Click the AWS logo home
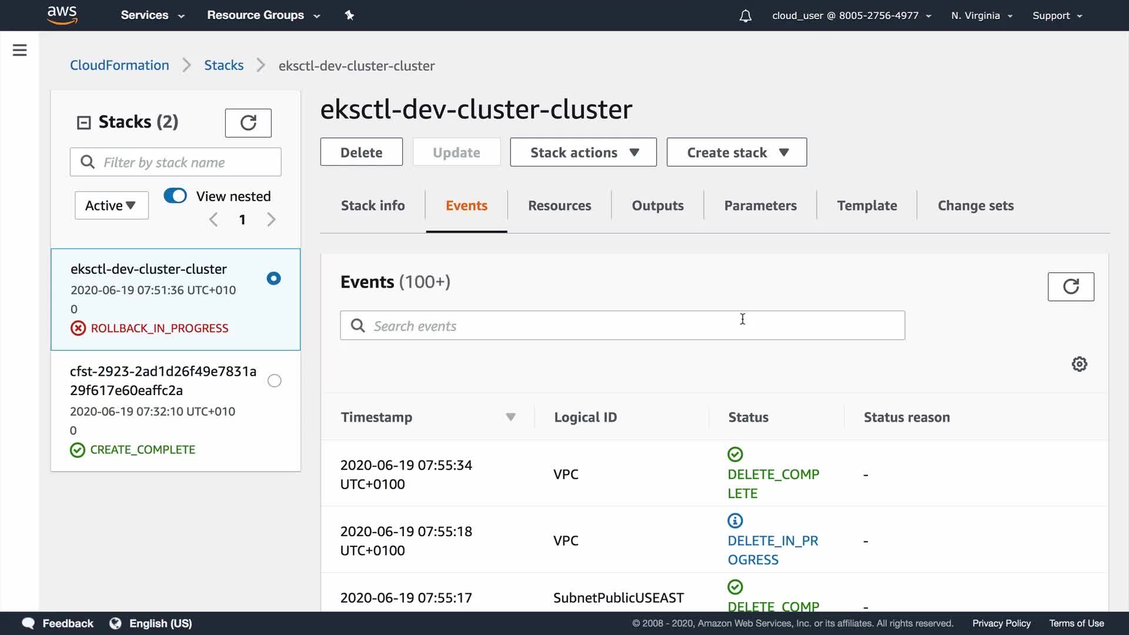The width and height of the screenshot is (1129, 635). tap(62, 15)
